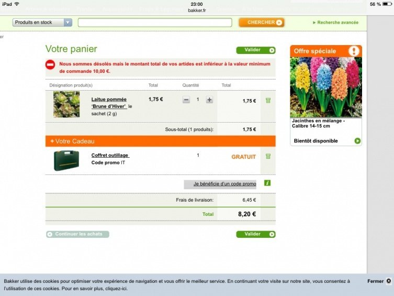Click the arrow icon next to Bientôt disponible
The width and height of the screenshot is (394, 296).
357,141
